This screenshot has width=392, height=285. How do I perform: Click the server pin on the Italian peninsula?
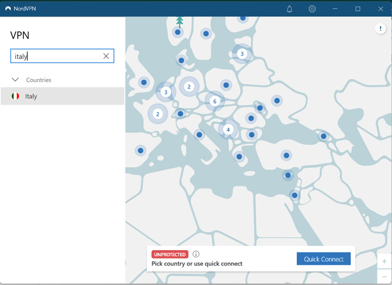point(199,135)
